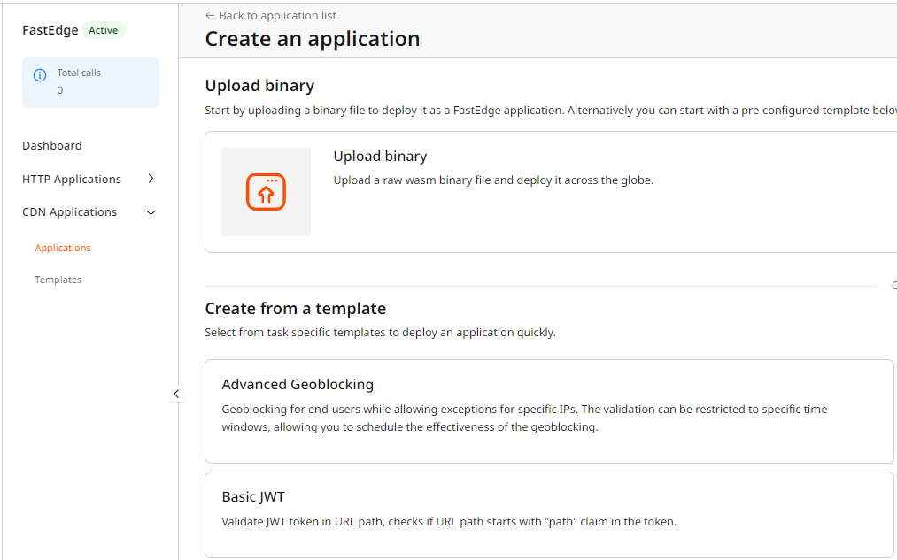897x560 pixels.
Task: Click the info icon beside Total calls
Action: (x=40, y=75)
